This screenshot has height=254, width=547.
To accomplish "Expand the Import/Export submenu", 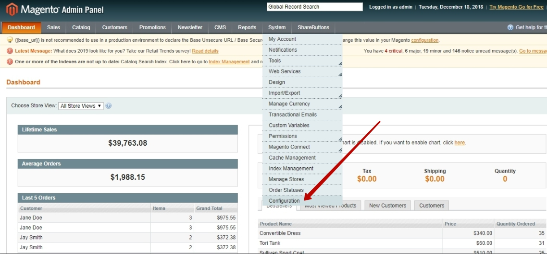I will point(302,93).
